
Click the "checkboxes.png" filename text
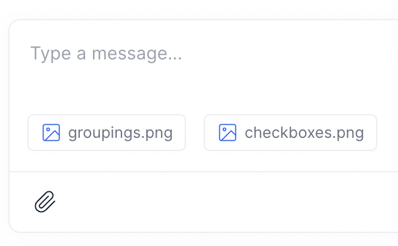(x=304, y=133)
